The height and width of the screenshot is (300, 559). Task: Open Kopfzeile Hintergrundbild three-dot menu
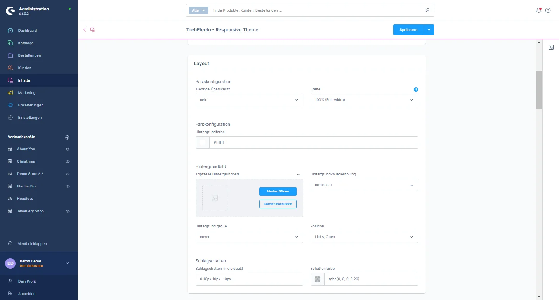(x=299, y=175)
